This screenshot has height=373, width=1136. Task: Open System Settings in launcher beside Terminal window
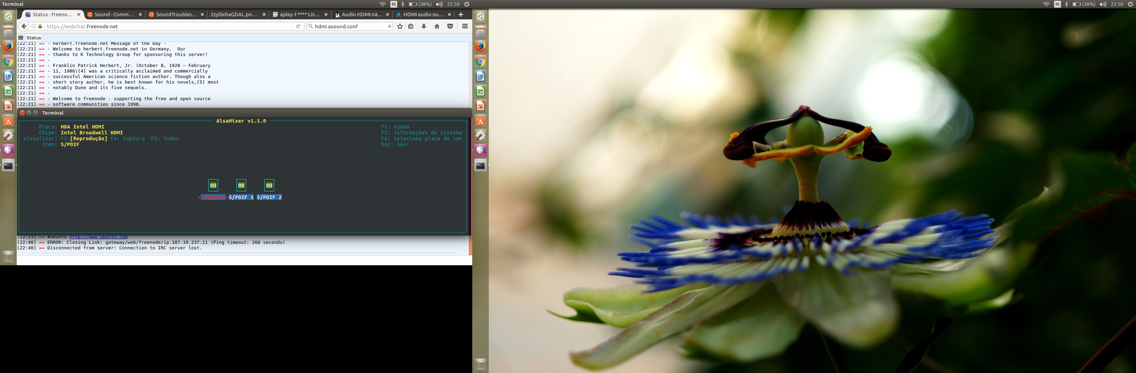pyautogui.click(x=8, y=136)
